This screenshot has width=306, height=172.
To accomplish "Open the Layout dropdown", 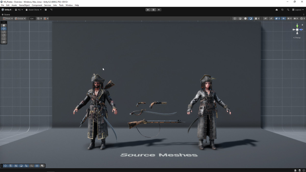I will (x=298, y=10).
